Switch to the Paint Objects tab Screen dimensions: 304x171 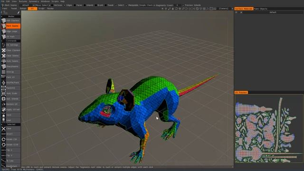[261, 9]
